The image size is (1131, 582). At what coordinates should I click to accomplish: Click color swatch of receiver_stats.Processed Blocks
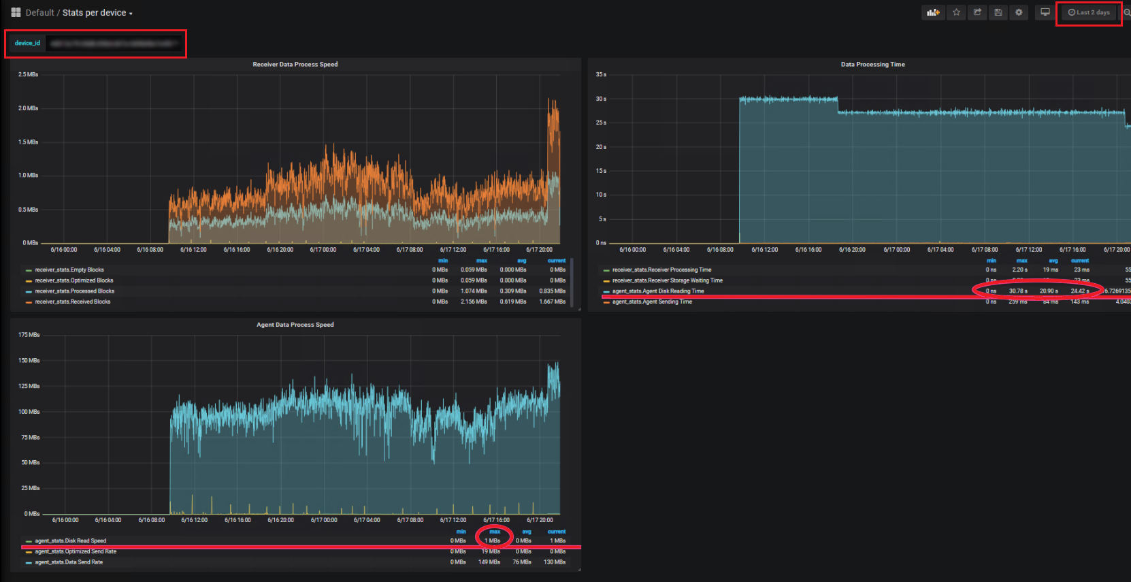tap(29, 291)
